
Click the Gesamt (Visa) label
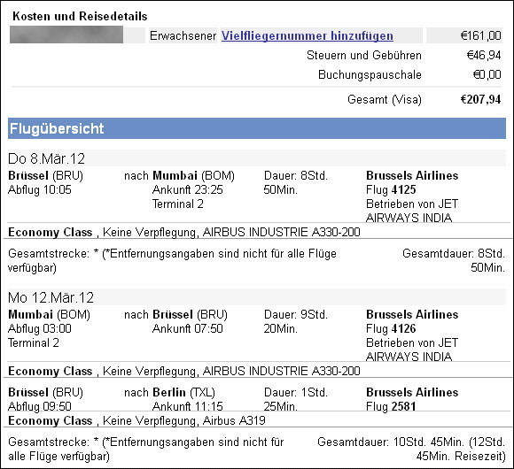click(385, 99)
